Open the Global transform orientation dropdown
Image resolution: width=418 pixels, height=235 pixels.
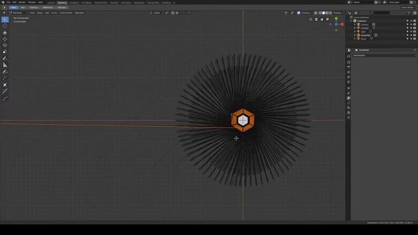[157, 13]
